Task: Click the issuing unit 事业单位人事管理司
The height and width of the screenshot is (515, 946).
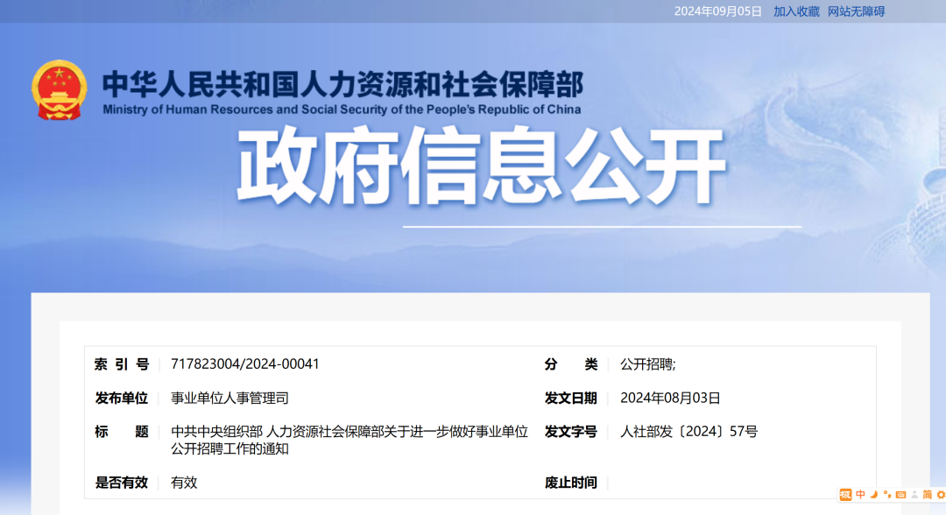Action: [x=229, y=398]
